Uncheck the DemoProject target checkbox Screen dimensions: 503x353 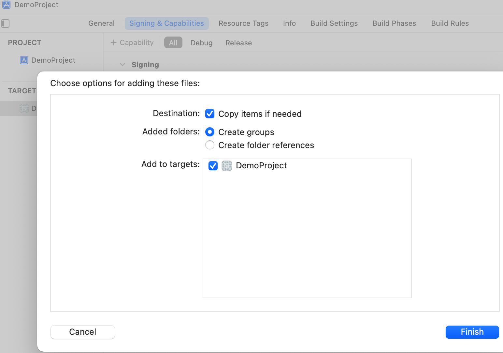point(213,166)
